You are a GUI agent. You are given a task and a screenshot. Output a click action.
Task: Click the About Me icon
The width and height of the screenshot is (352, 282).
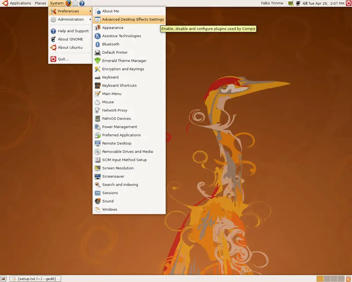[98, 11]
